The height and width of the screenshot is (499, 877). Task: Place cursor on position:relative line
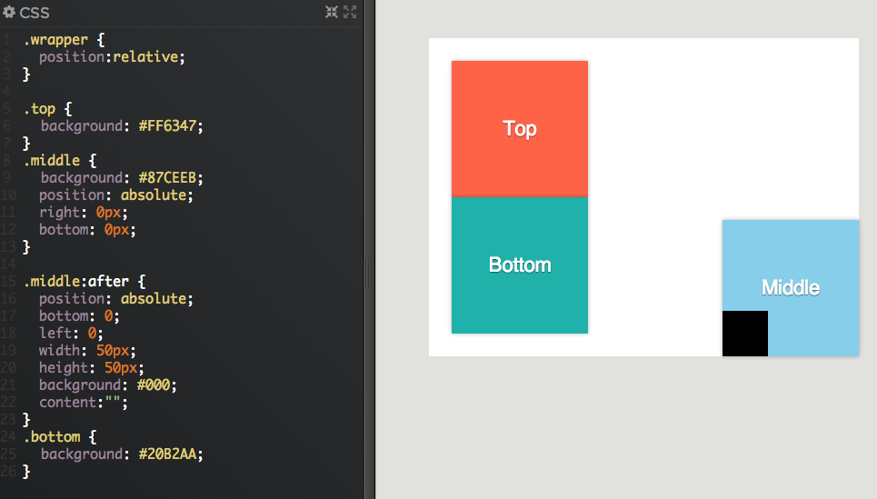(112, 57)
